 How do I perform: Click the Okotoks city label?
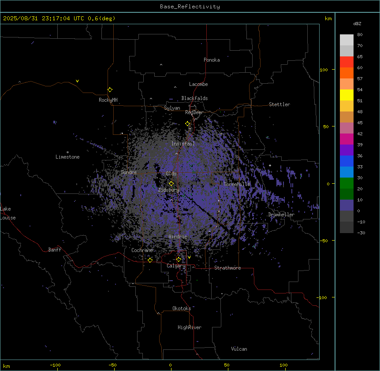(182, 308)
